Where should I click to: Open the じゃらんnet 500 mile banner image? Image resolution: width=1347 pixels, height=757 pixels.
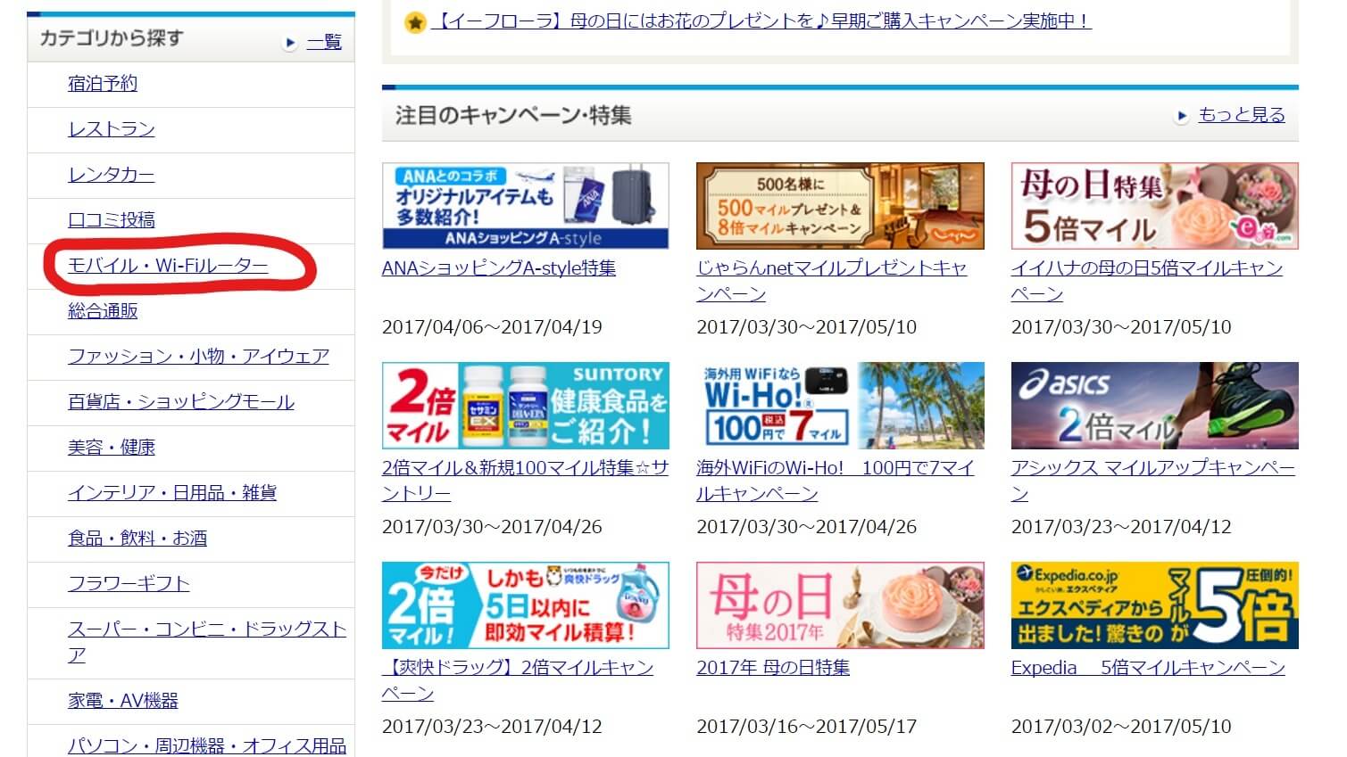click(x=839, y=206)
